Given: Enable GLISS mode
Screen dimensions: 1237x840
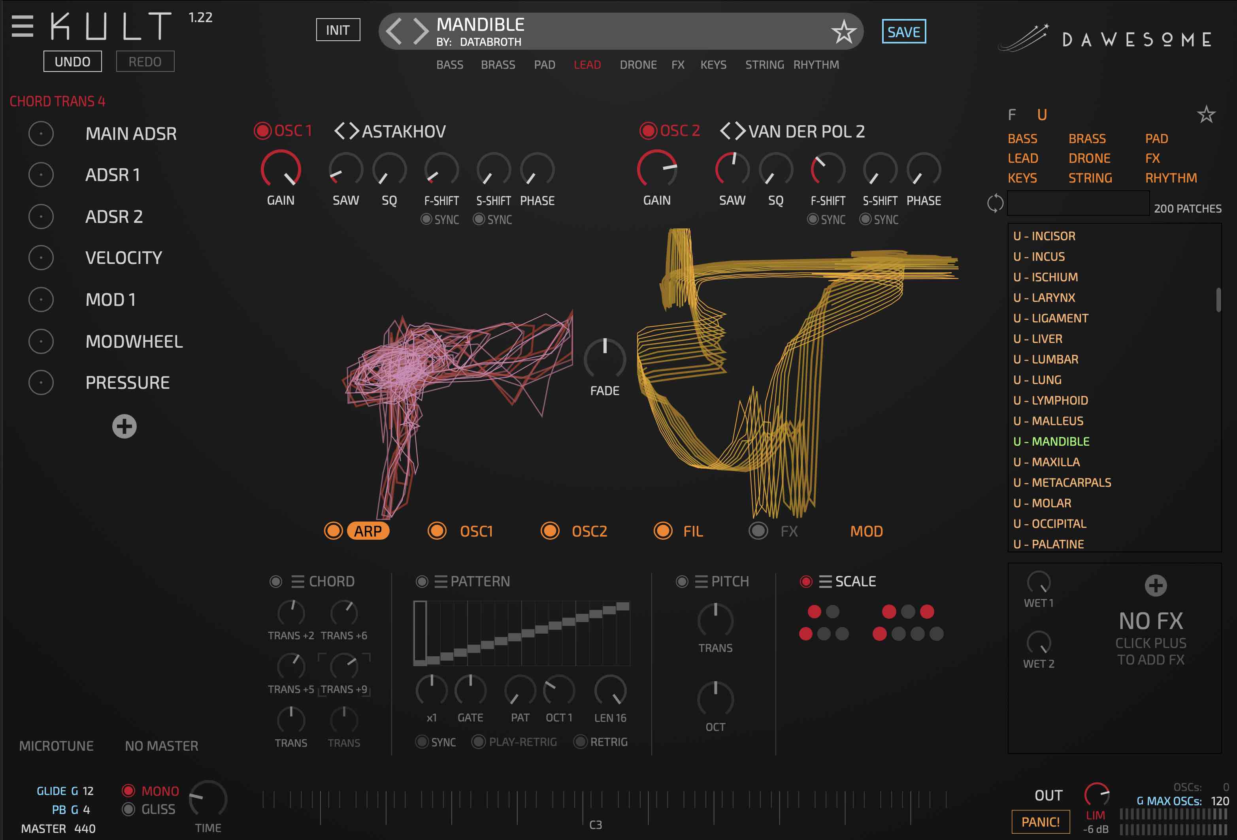Looking at the screenshot, I should (128, 809).
